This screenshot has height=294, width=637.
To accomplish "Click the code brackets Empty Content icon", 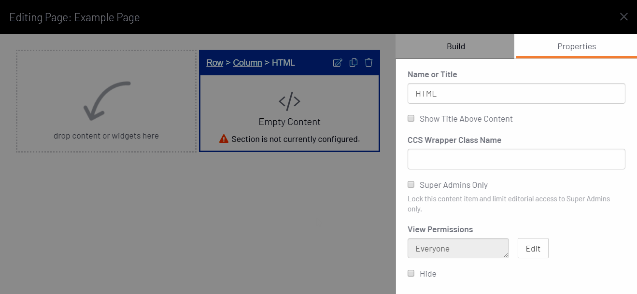I will coord(290,101).
